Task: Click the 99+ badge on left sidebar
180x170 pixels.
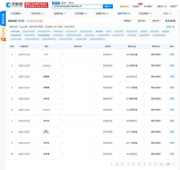Action: pos(3,39)
